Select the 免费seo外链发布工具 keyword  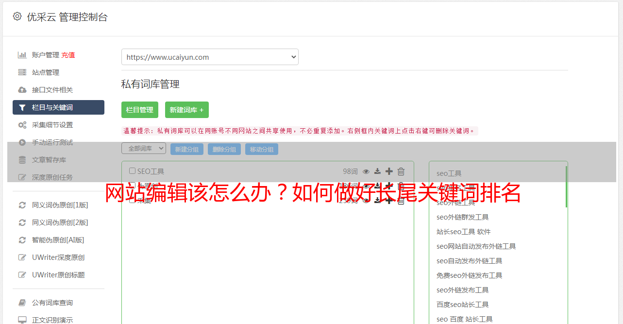pos(470,275)
